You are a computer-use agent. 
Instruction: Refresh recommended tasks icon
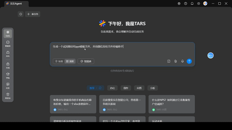(100, 88)
